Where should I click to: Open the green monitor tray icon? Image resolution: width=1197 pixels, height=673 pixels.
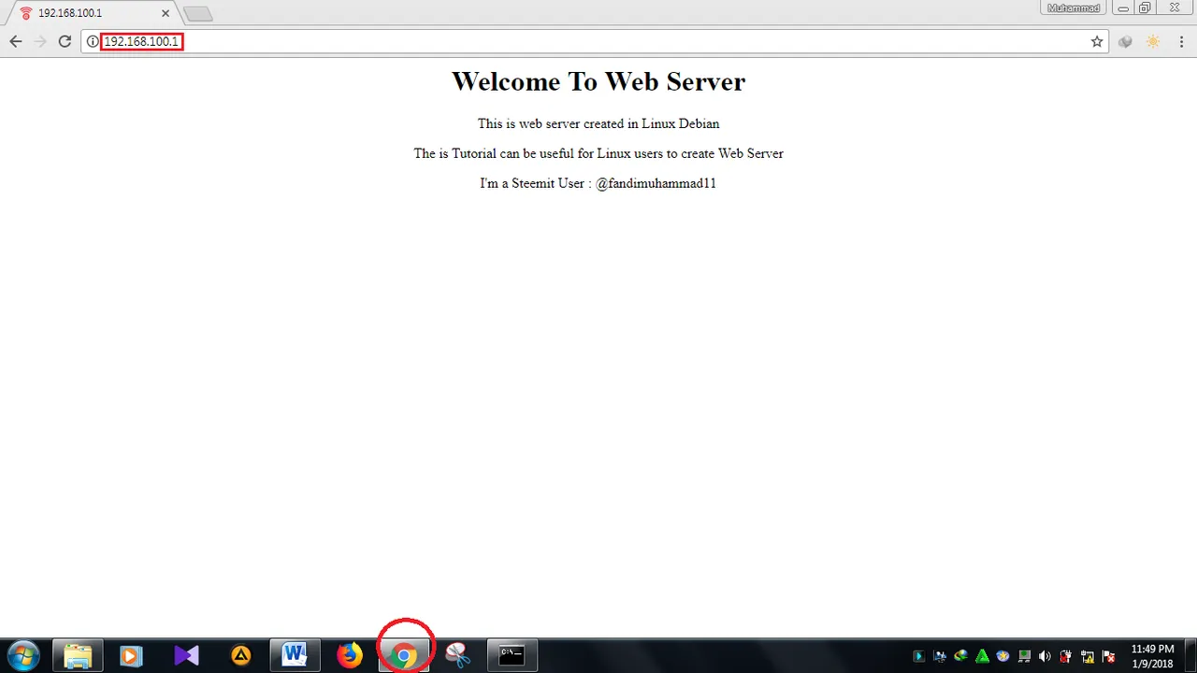[1024, 656]
